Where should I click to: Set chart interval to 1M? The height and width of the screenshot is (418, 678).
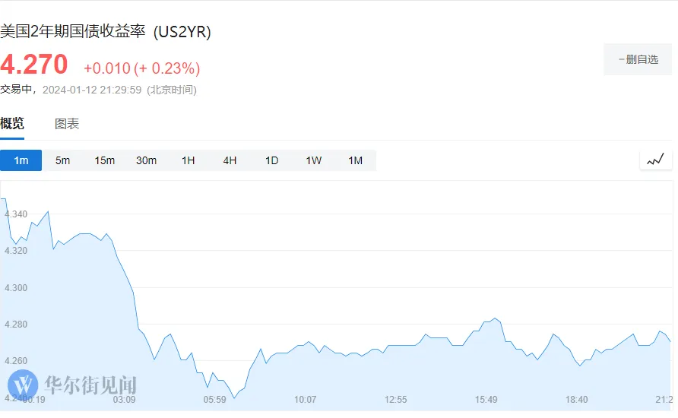355,160
